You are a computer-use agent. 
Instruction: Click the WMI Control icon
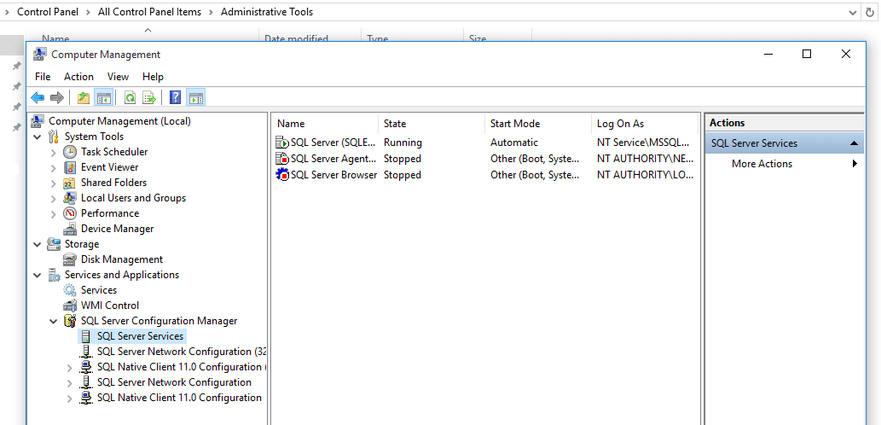[x=70, y=306]
